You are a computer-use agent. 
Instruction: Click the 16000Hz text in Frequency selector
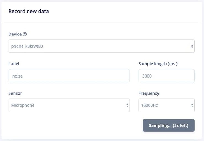point(149,105)
